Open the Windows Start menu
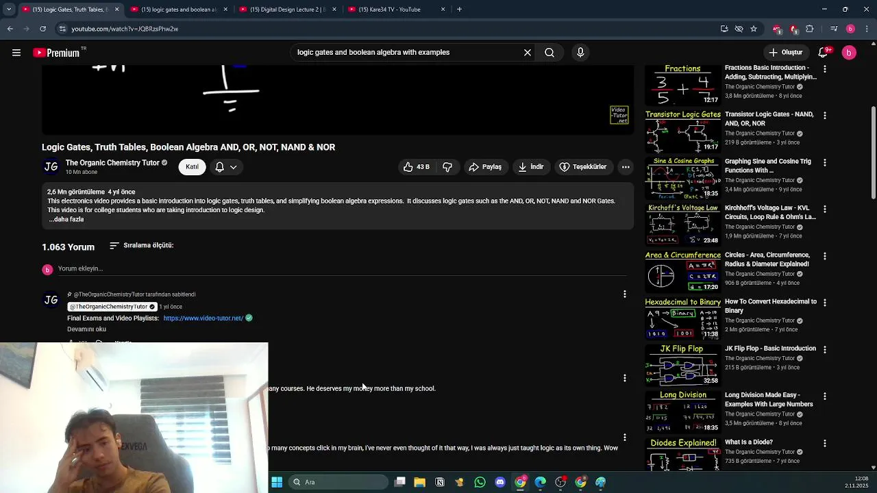877x493 pixels. (x=277, y=482)
